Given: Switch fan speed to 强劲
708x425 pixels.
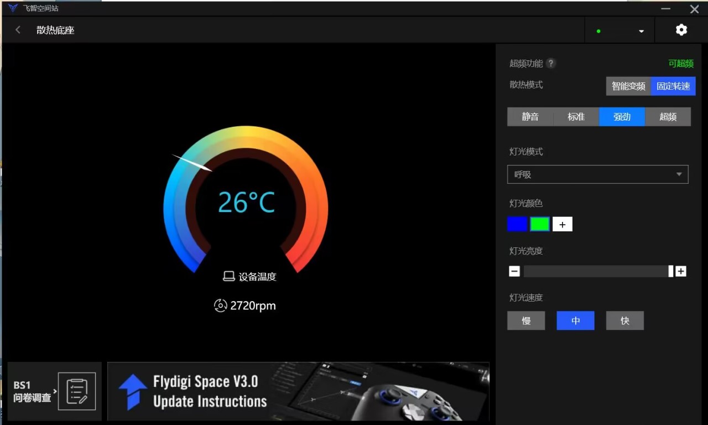Looking at the screenshot, I should 622,117.
